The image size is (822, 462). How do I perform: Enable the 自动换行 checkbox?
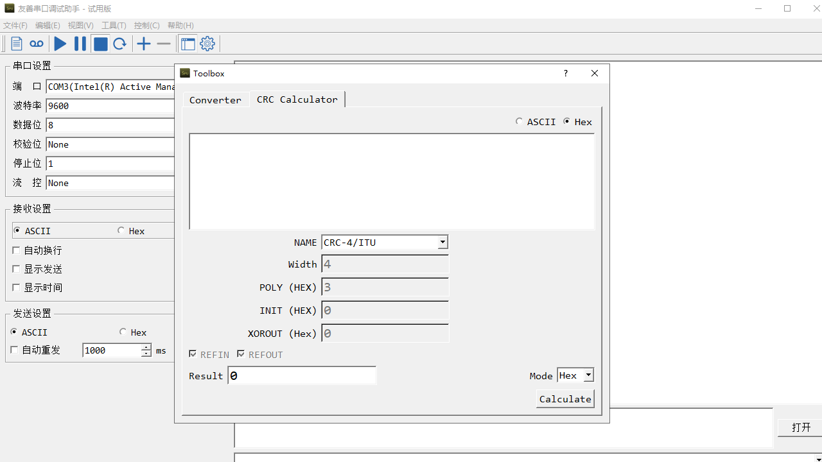(x=16, y=250)
